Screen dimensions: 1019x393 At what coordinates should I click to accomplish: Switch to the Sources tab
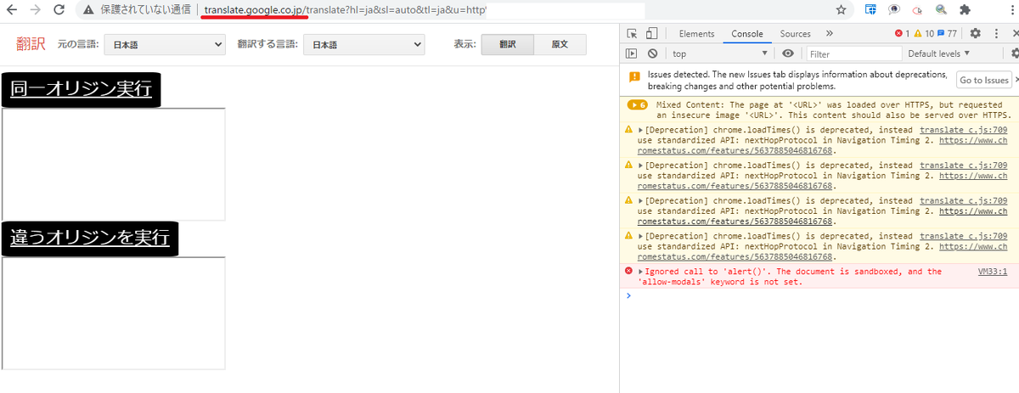click(x=796, y=34)
